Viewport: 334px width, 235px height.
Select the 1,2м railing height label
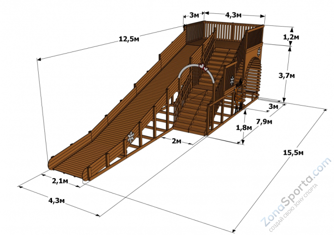[x=291, y=37]
